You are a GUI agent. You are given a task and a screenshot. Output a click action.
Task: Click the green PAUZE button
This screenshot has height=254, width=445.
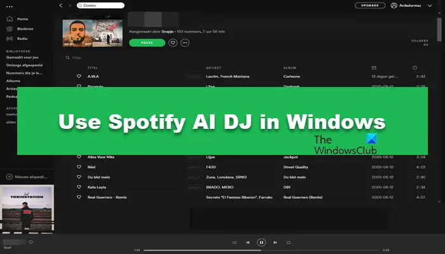pyautogui.click(x=147, y=43)
